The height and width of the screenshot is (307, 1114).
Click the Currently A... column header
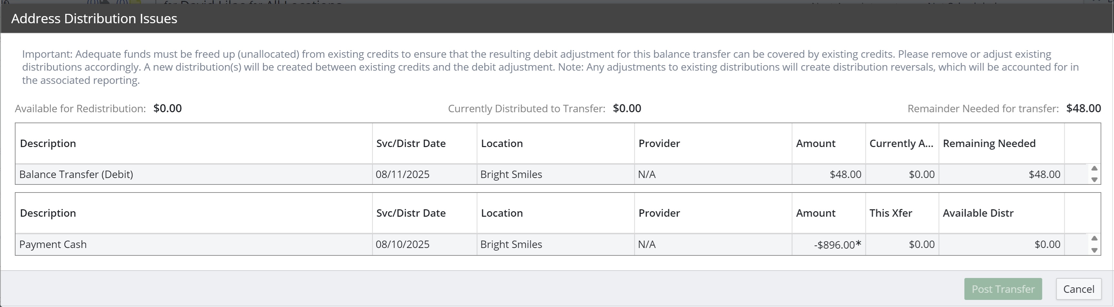[x=901, y=144]
